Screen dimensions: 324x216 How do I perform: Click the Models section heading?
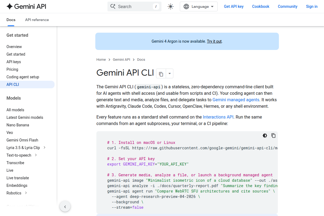[13, 98]
